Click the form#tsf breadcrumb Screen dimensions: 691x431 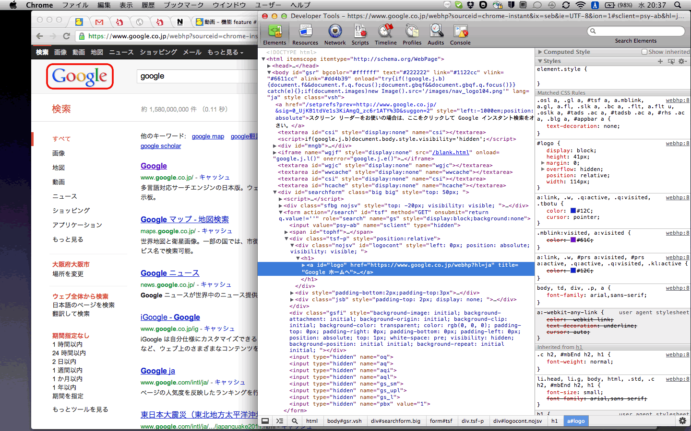pyautogui.click(x=441, y=421)
